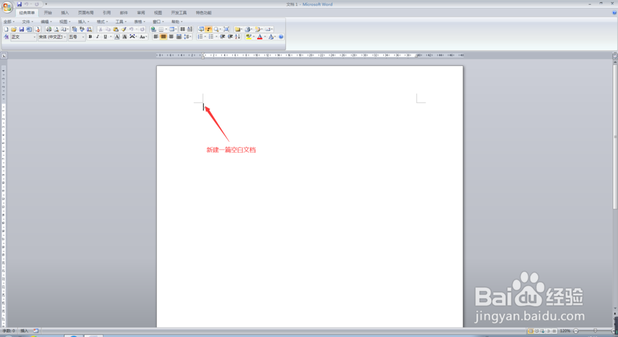This screenshot has width=618, height=337.
Task: Switch to the 开发工具 ribbon tab
Action: click(x=179, y=12)
